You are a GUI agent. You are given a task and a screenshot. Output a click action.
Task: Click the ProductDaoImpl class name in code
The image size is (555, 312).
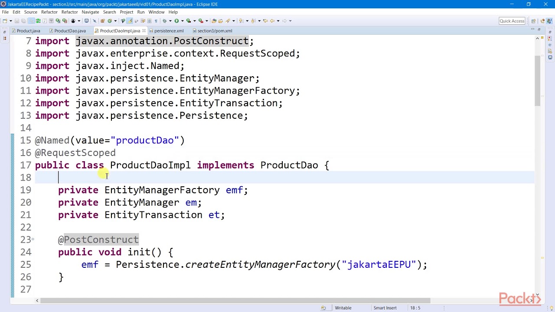pyautogui.click(x=150, y=165)
